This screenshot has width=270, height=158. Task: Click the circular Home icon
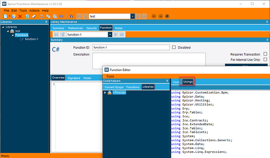tap(167, 16)
